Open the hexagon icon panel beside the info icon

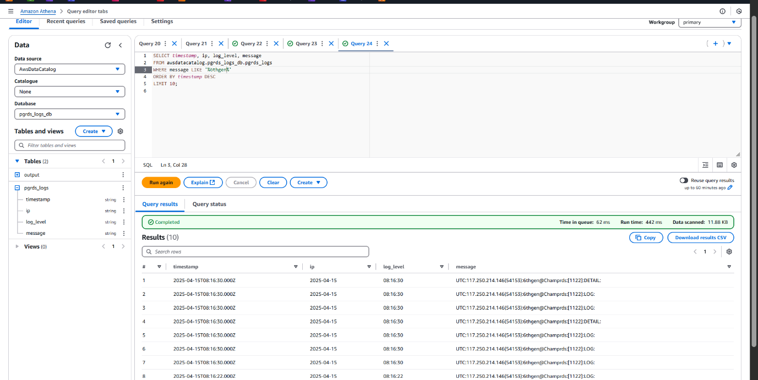739,11
